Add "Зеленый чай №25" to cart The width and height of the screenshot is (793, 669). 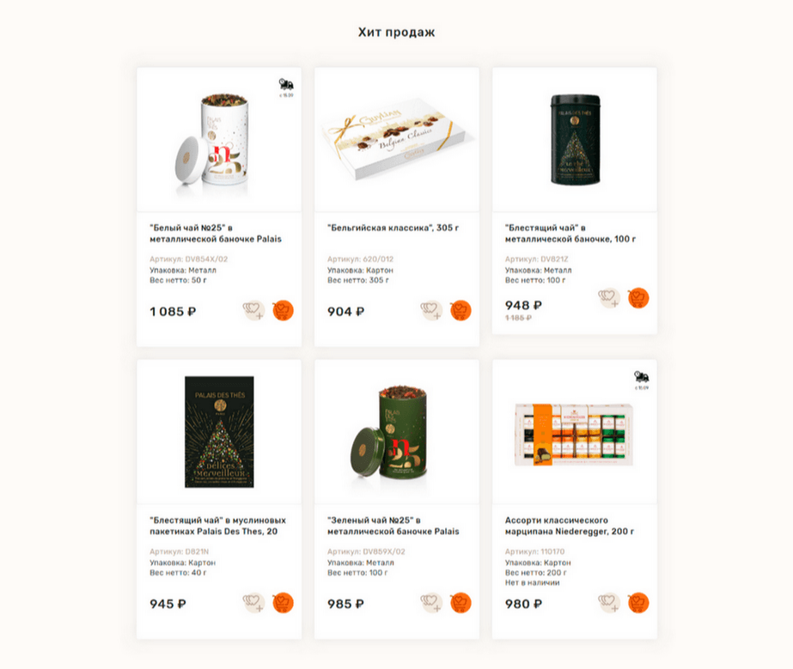click(x=461, y=603)
